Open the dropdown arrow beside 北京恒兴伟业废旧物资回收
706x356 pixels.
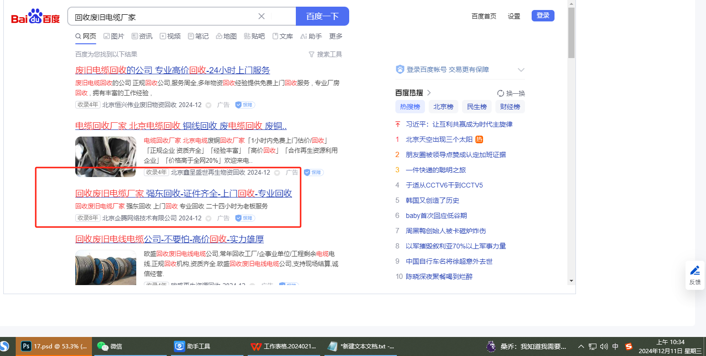(208, 105)
